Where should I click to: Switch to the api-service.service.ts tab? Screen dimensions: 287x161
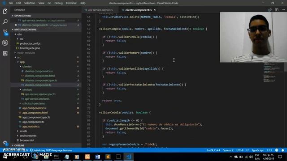coord(100,10)
